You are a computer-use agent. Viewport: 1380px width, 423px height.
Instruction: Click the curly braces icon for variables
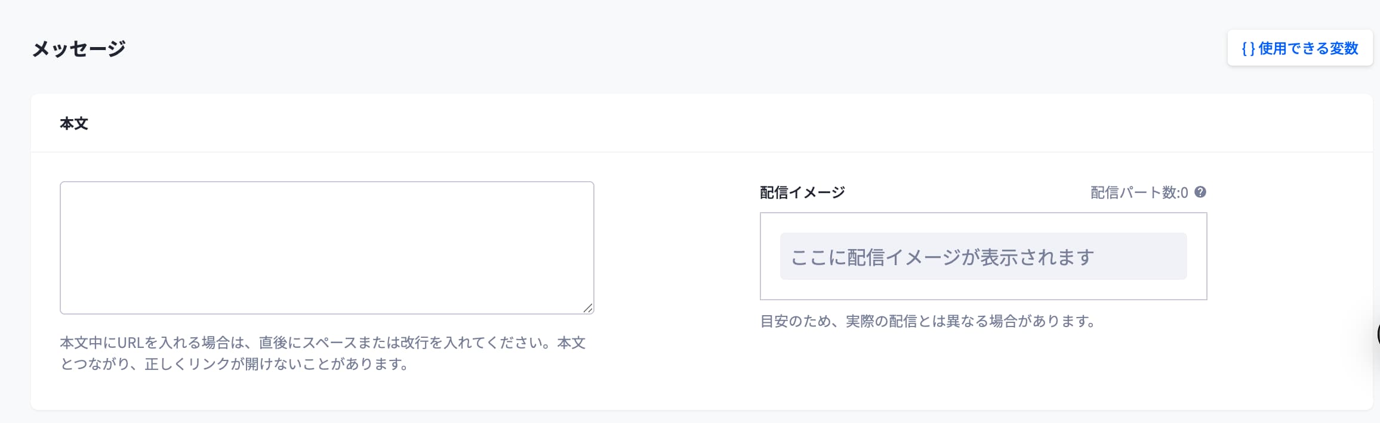pyautogui.click(x=1248, y=49)
